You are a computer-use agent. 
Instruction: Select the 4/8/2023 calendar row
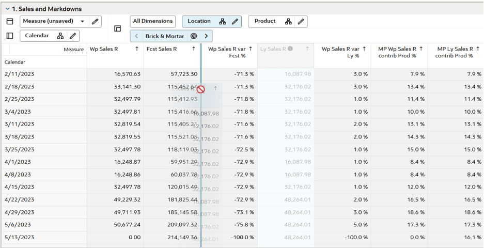tap(44, 175)
